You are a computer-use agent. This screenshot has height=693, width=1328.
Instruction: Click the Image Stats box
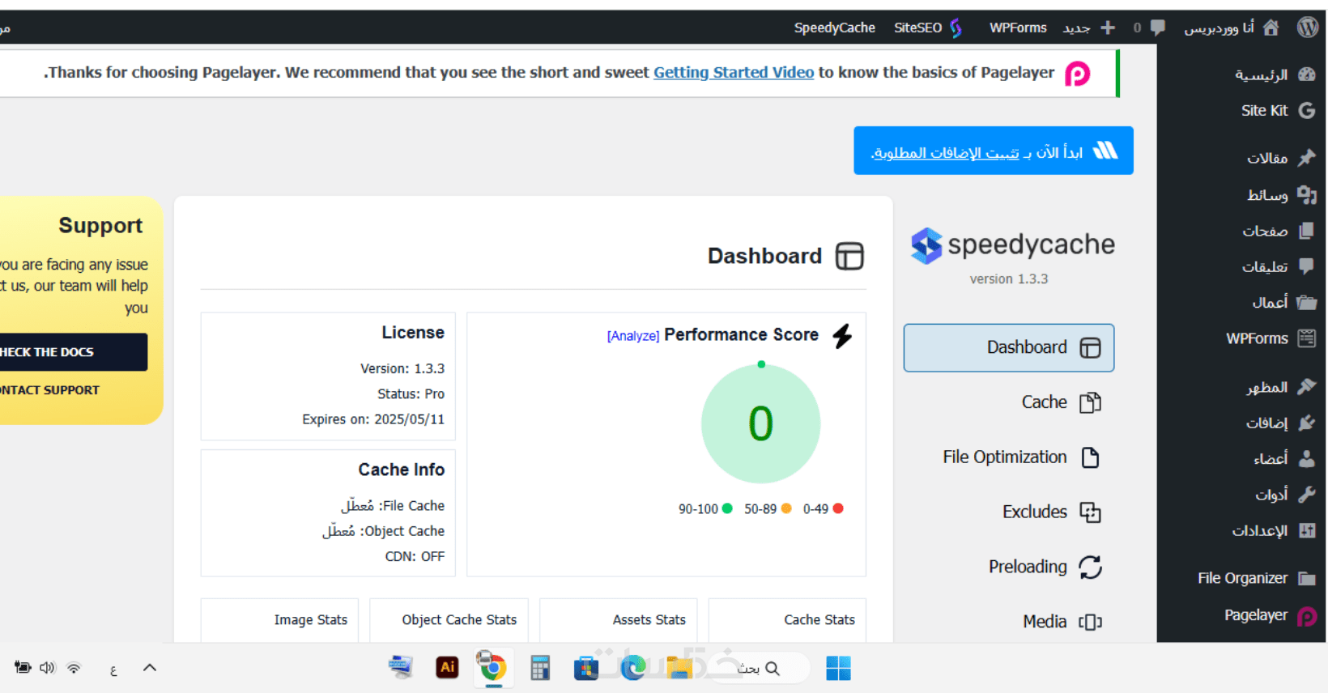point(279,620)
